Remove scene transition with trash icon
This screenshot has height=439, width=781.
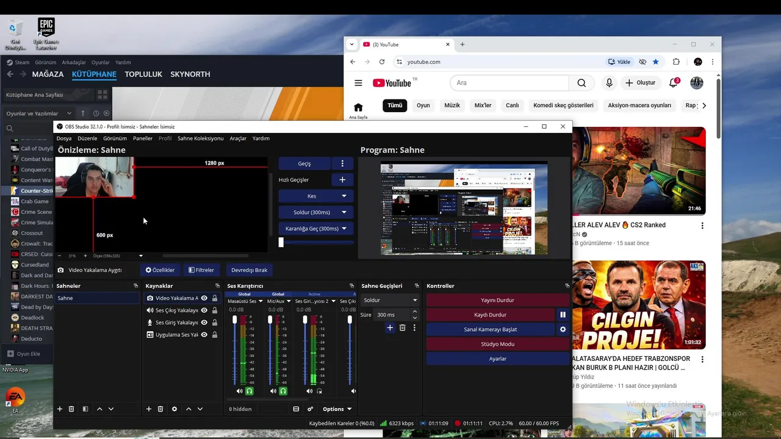tap(402, 328)
